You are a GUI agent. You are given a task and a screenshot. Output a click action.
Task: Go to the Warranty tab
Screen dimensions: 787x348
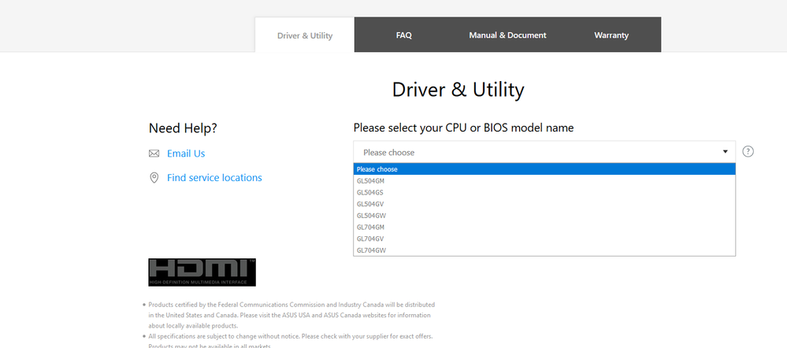coord(611,35)
